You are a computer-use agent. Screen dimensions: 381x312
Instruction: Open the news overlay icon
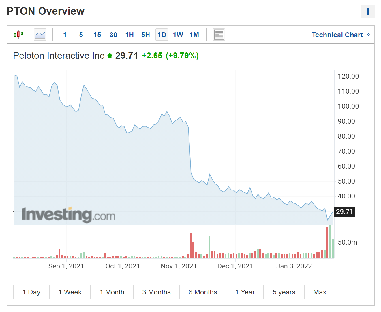point(219,35)
